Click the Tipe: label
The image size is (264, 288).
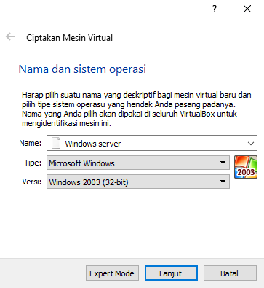[33, 163]
